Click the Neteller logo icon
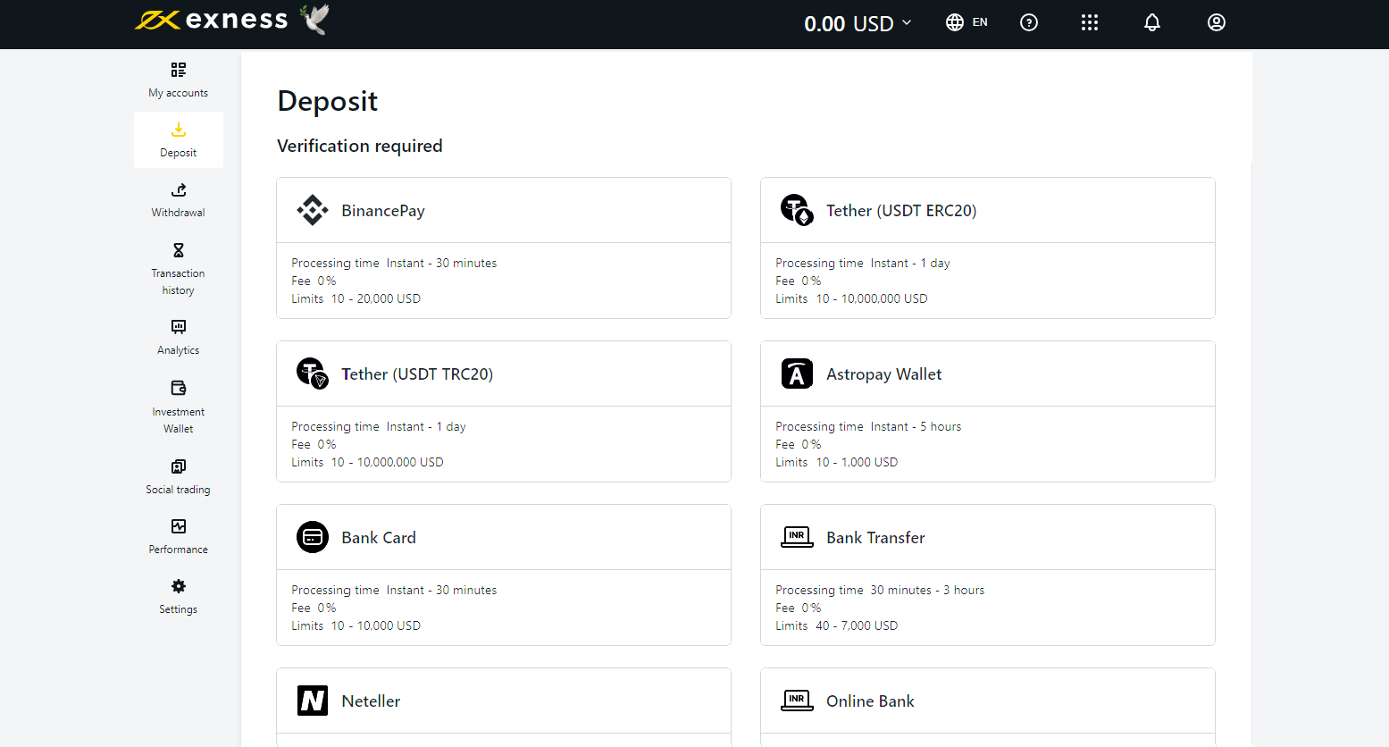This screenshot has height=747, width=1389. coord(313,701)
